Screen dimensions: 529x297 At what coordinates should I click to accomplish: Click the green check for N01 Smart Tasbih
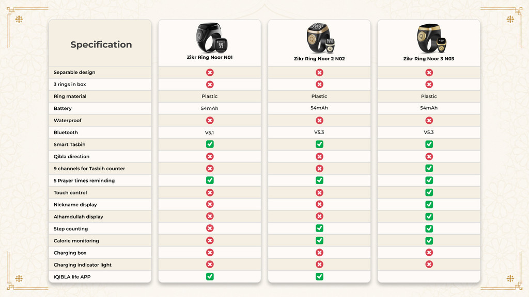tap(210, 144)
